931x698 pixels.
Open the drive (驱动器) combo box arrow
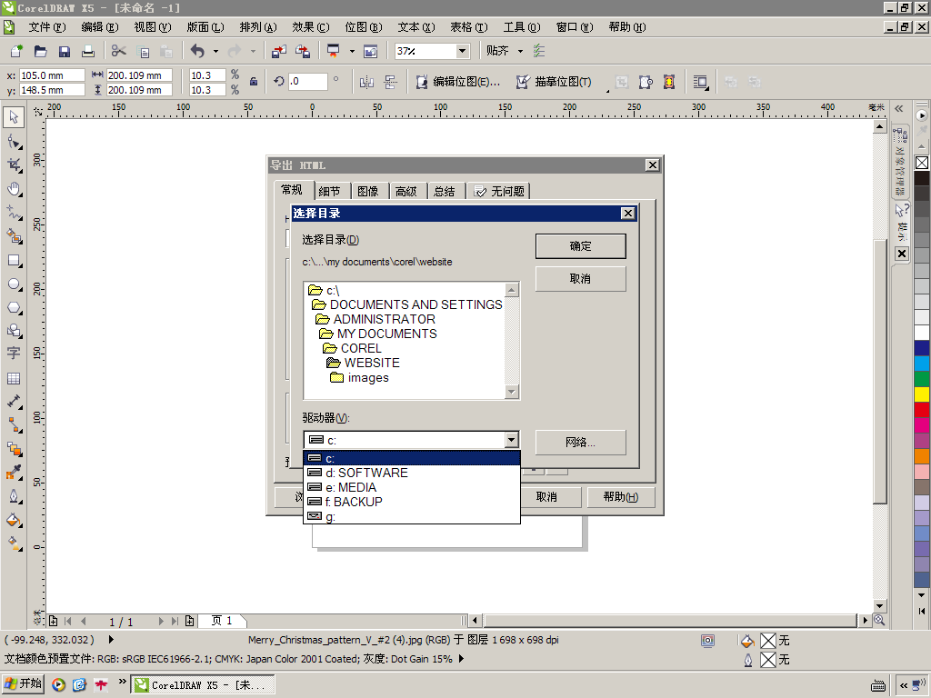click(x=511, y=440)
